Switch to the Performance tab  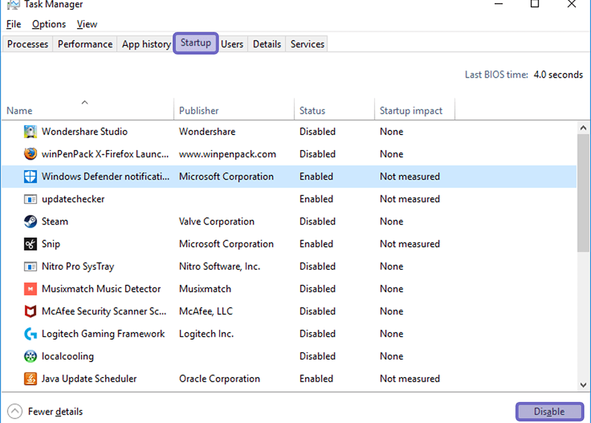tap(85, 44)
